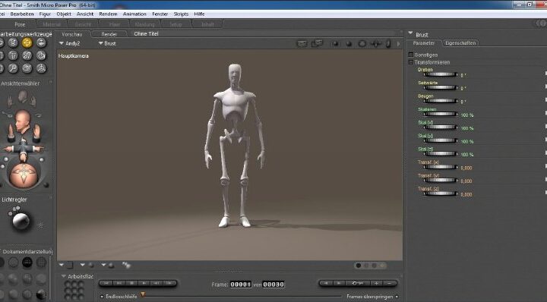Image resolution: width=547 pixels, height=302 pixels.
Task: Expand the Arbeitsfläche dropdown arrow
Action: click(x=64, y=276)
